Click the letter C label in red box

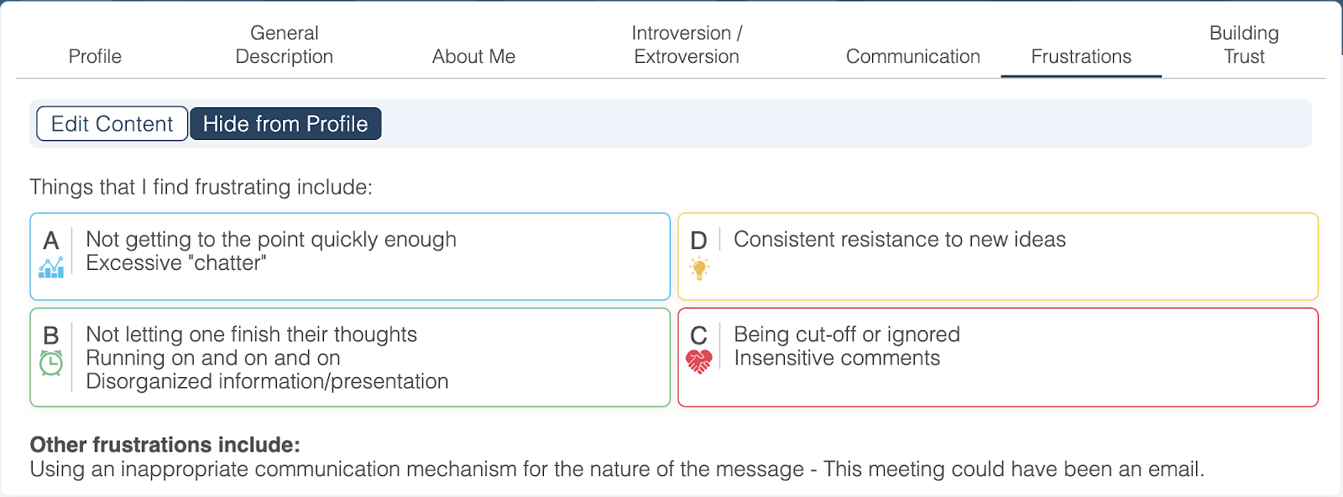[698, 335]
